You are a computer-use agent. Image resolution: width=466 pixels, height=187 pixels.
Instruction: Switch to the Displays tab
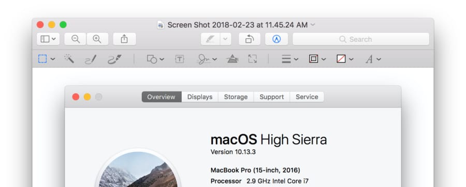pyautogui.click(x=200, y=97)
